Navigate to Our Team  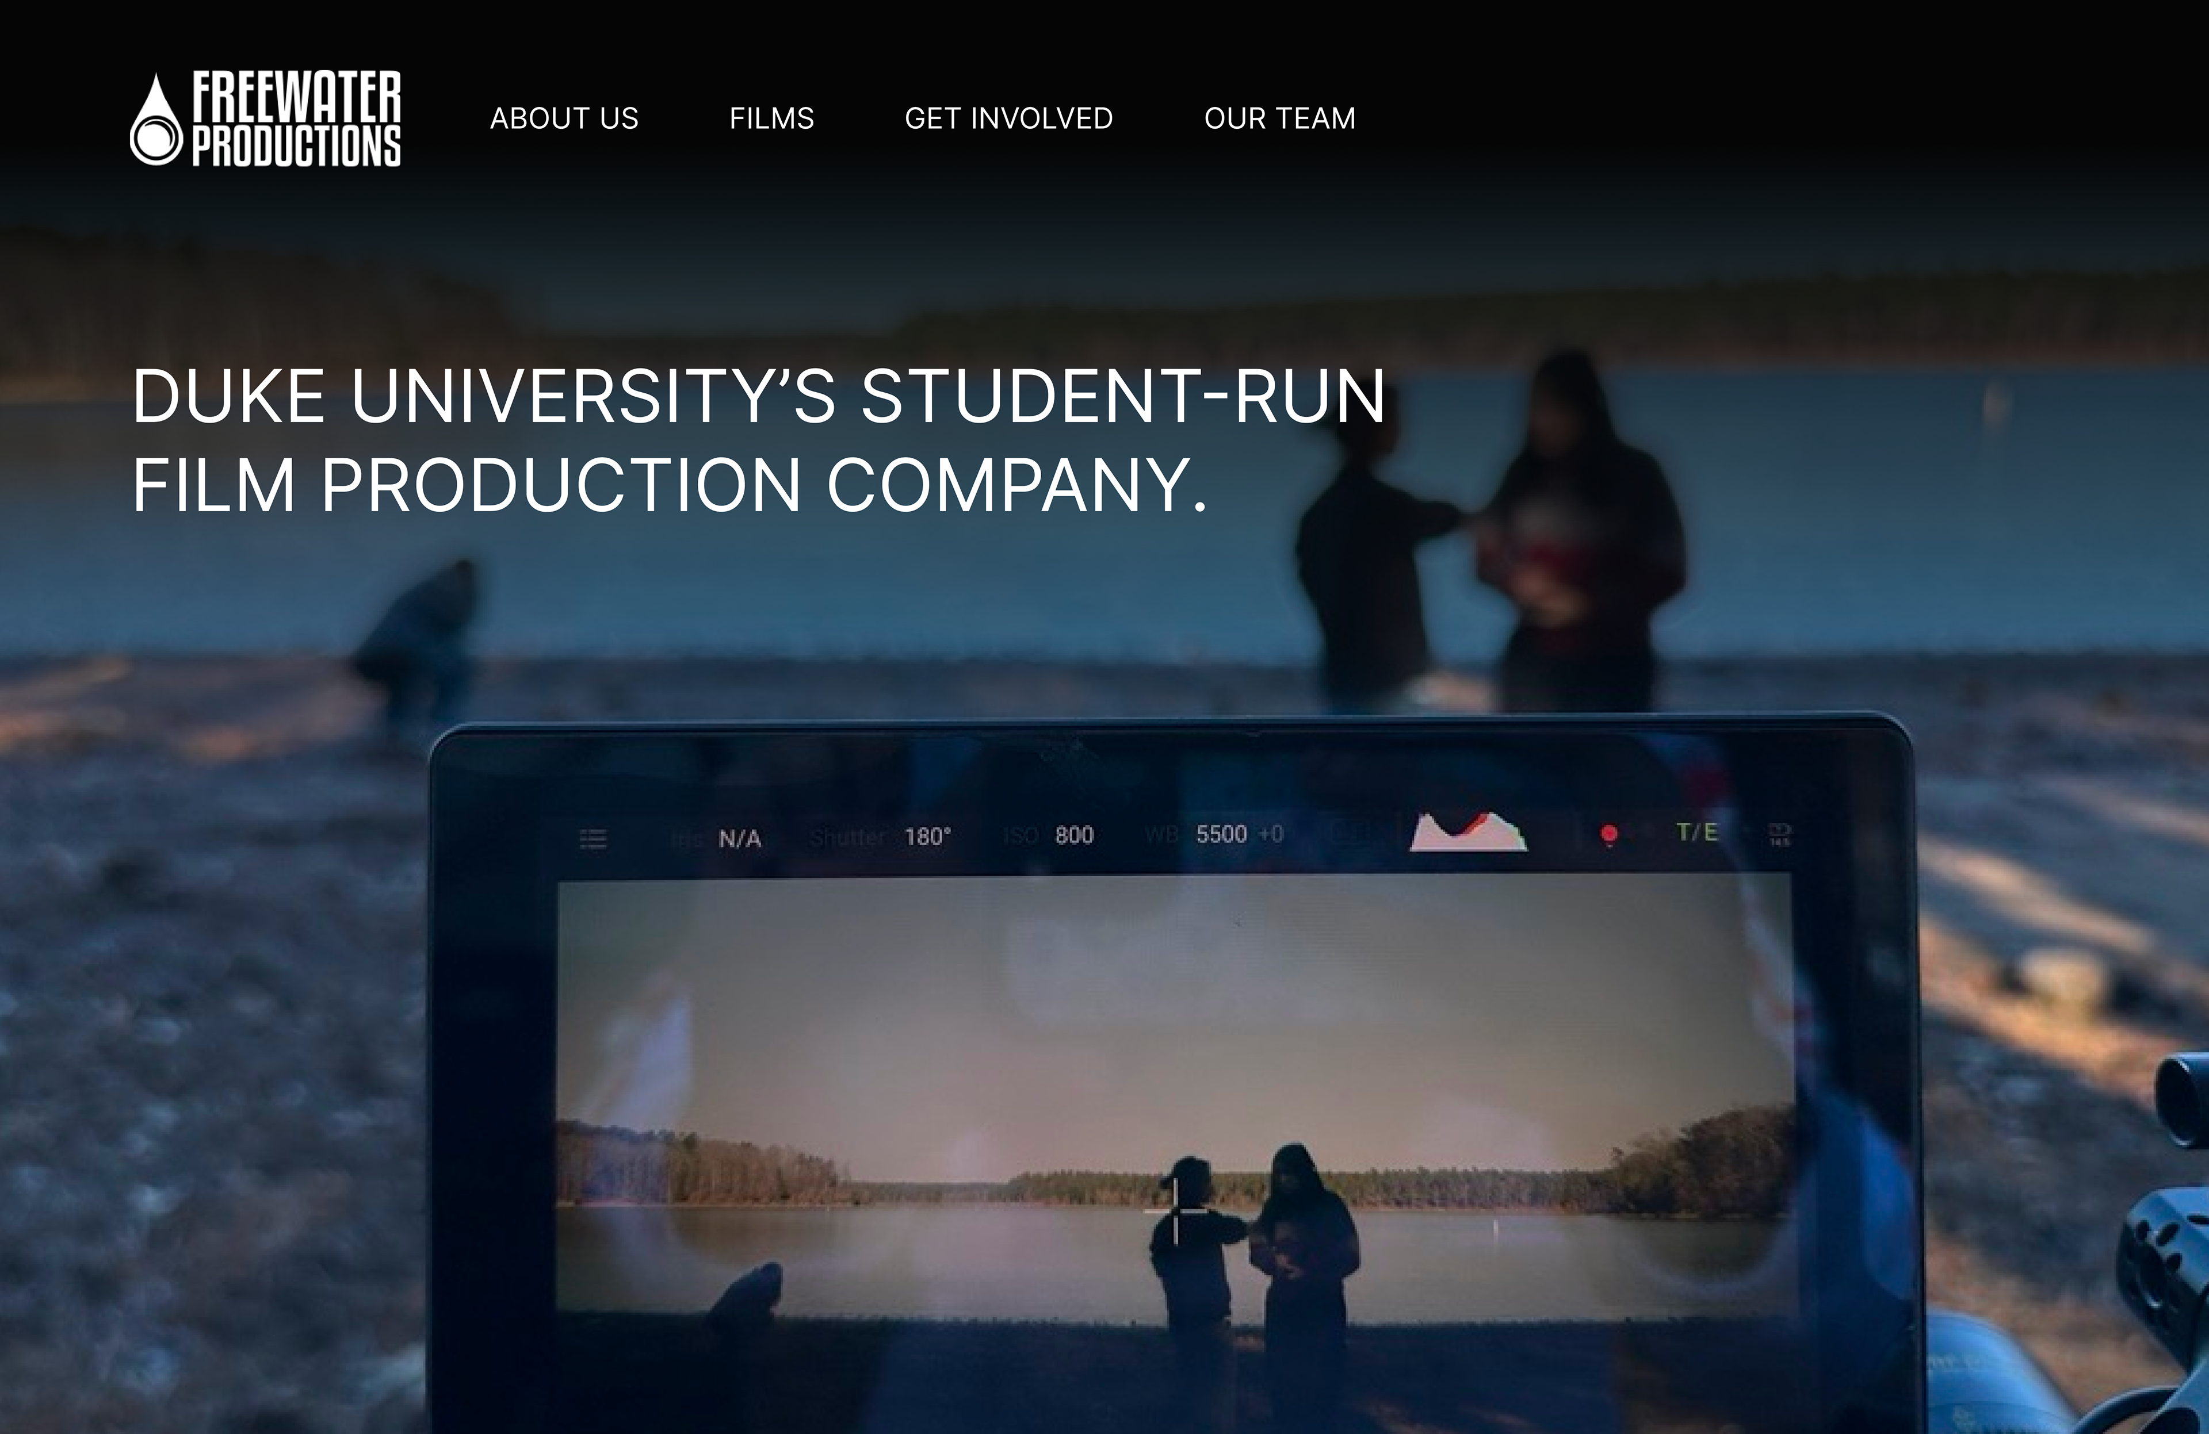(x=1280, y=118)
